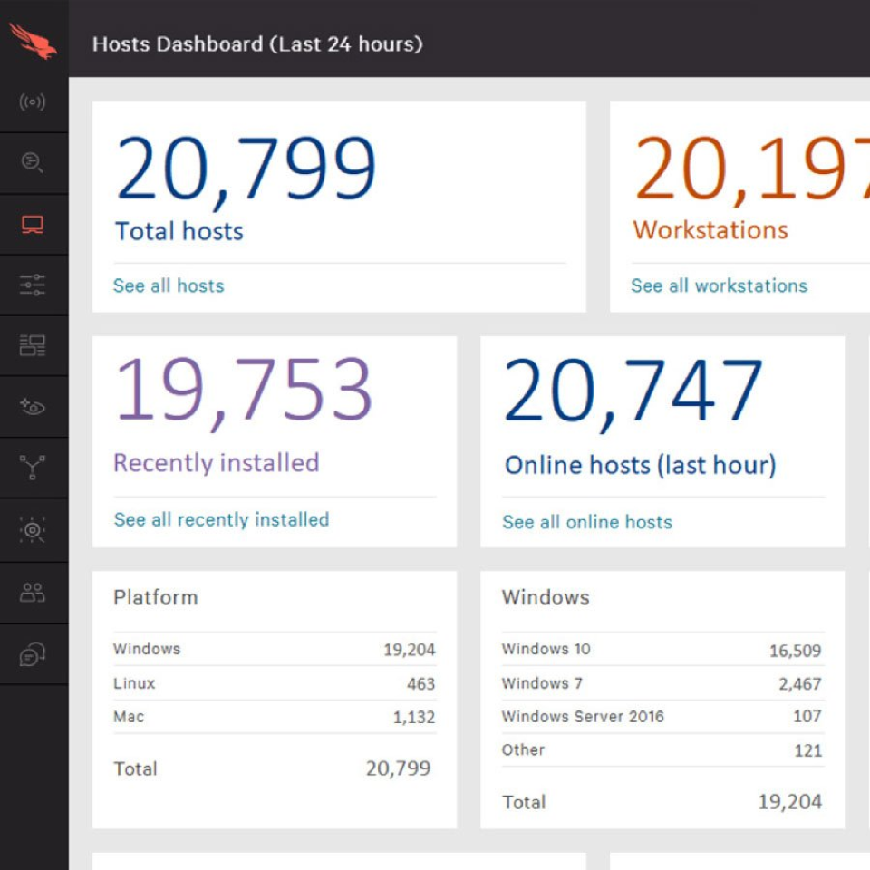This screenshot has width=870, height=870.
Task: Open the See all online hosts link
Action: point(586,522)
